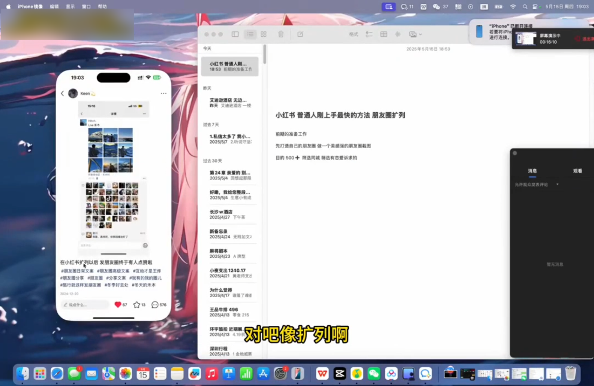Viewport: 594px width, 386px height.
Task: Open the note 艾迪逊酒店 无边...
Action: (230, 103)
